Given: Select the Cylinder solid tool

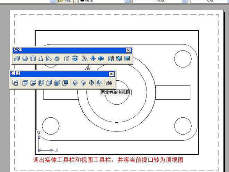Looking at the screenshot, I should [x=33, y=58].
